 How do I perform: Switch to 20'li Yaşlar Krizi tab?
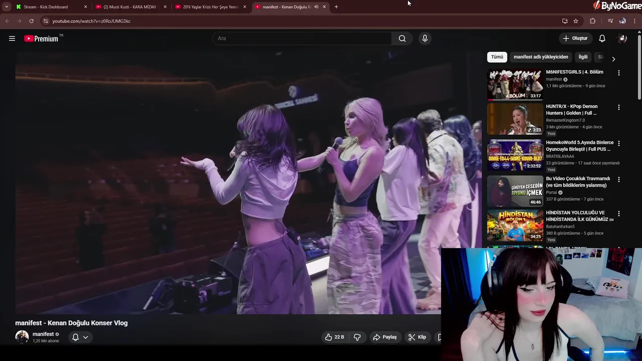[210, 7]
